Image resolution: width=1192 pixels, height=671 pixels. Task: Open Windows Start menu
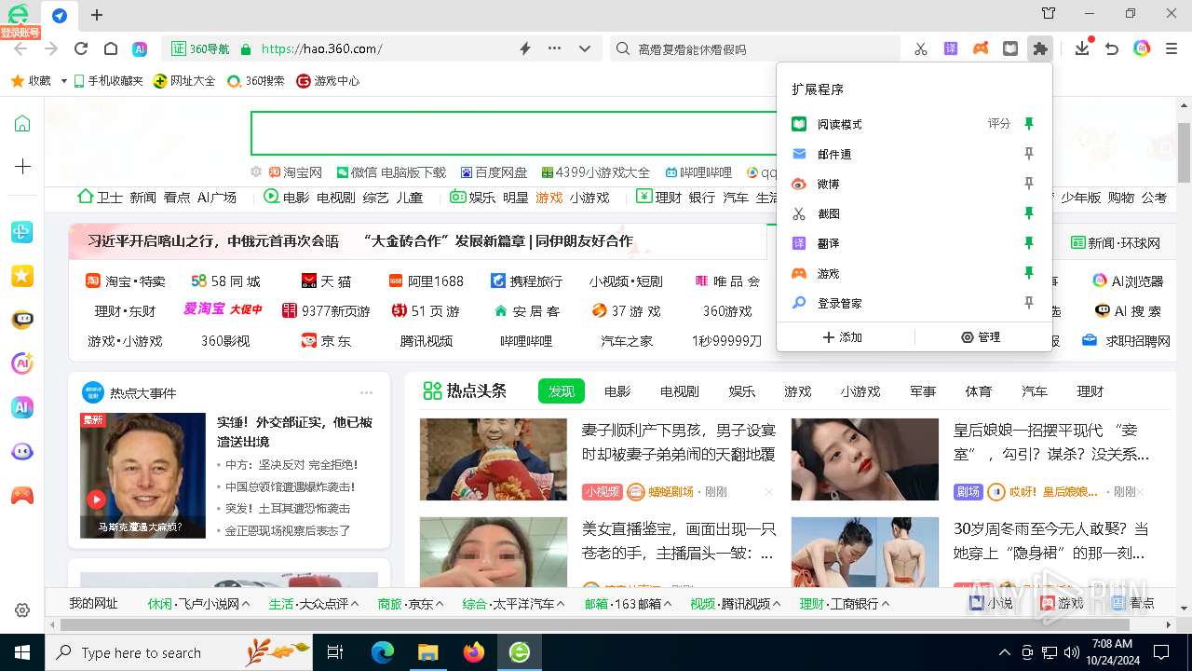pyautogui.click(x=22, y=652)
